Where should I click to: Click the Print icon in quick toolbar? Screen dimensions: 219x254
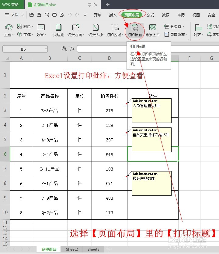click(x=54, y=15)
